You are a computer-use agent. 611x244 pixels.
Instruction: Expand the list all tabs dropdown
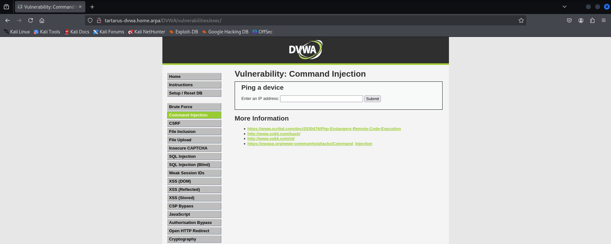[564, 7]
